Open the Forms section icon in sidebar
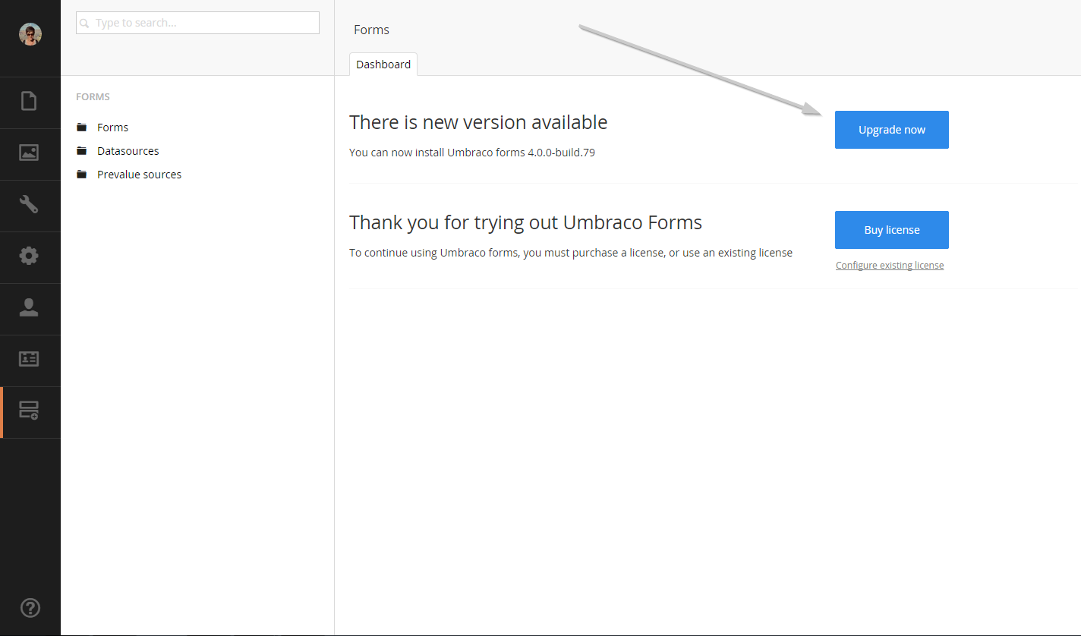This screenshot has height=636, width=1081. pos(29,411)
